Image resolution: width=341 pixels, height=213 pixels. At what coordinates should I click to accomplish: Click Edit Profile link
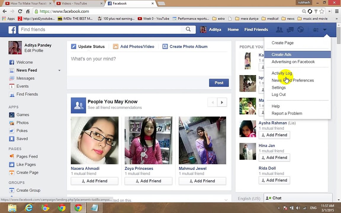(34, 51)
